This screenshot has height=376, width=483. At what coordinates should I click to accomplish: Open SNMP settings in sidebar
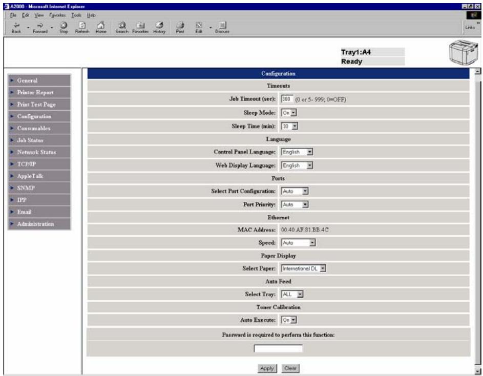(x=39, y=188)
